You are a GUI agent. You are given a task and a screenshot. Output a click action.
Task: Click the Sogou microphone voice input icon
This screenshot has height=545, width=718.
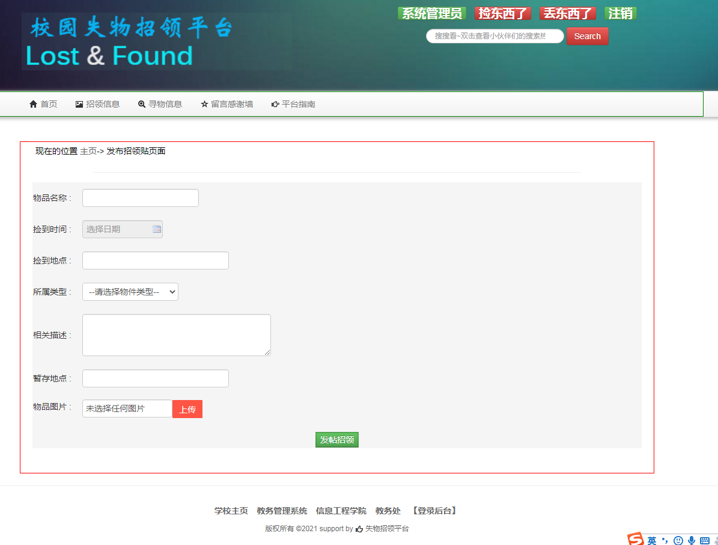coord(692,541)
